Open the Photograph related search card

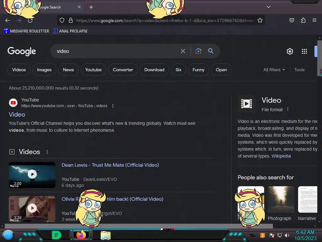(281, 204)
